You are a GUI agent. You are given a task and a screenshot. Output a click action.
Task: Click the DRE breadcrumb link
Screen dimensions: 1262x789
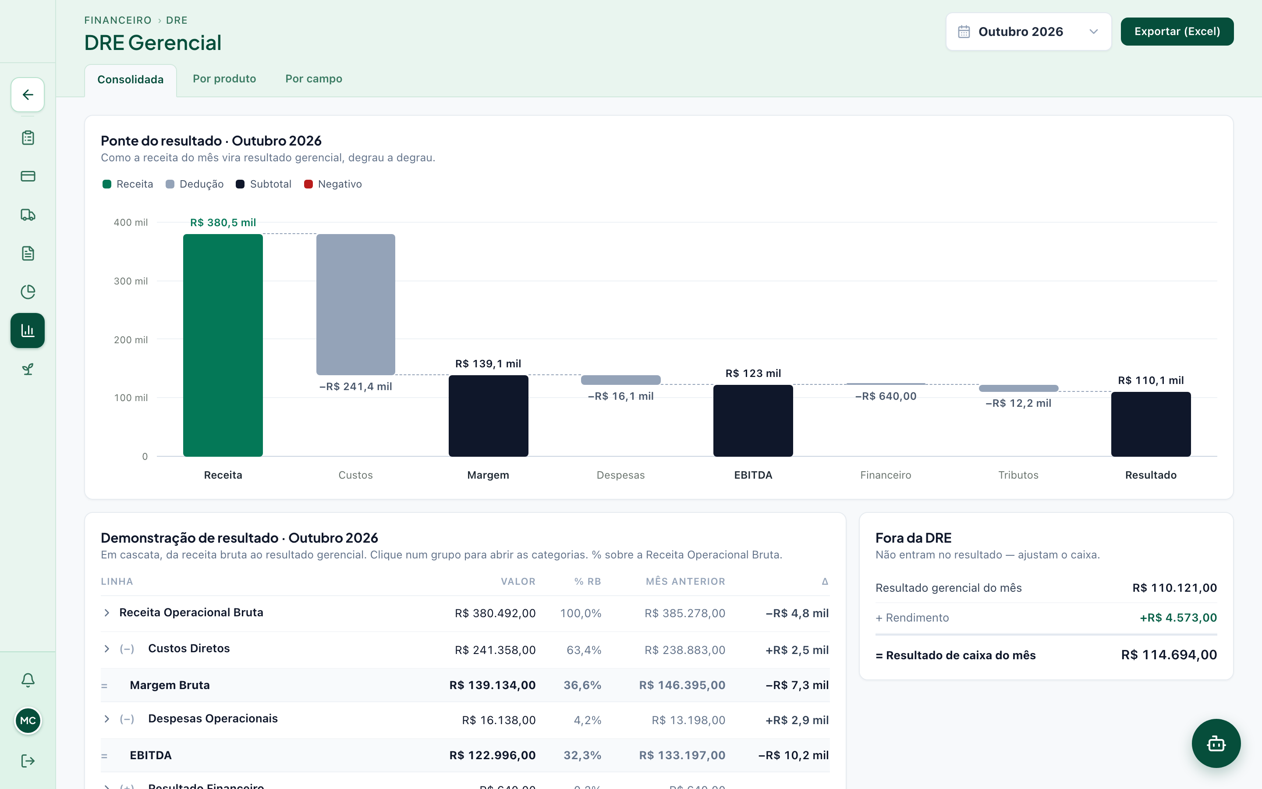[177, 20]
